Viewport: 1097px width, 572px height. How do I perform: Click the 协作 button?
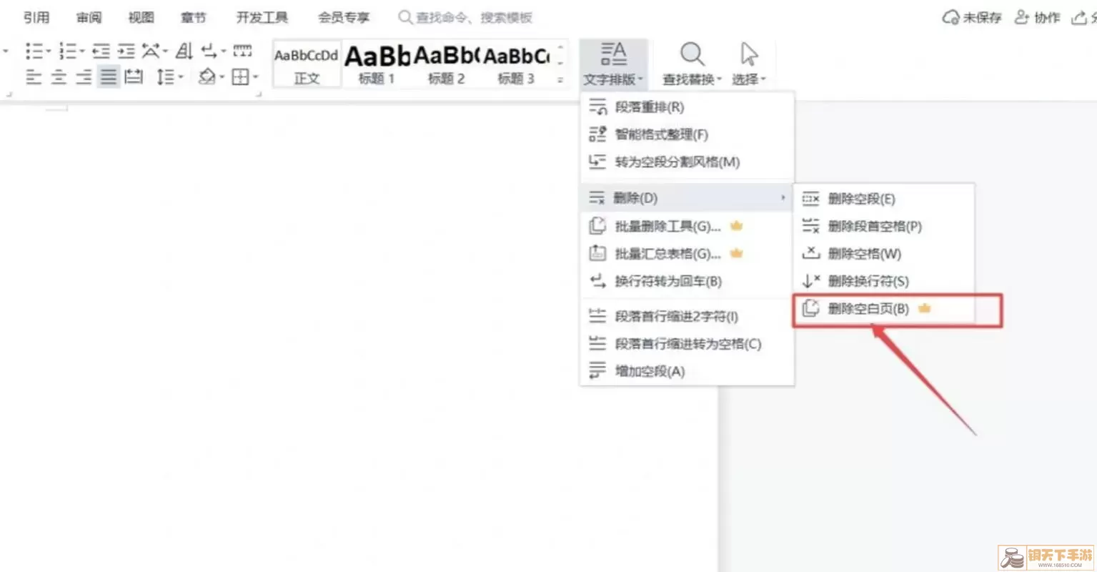click(1038, 17)
